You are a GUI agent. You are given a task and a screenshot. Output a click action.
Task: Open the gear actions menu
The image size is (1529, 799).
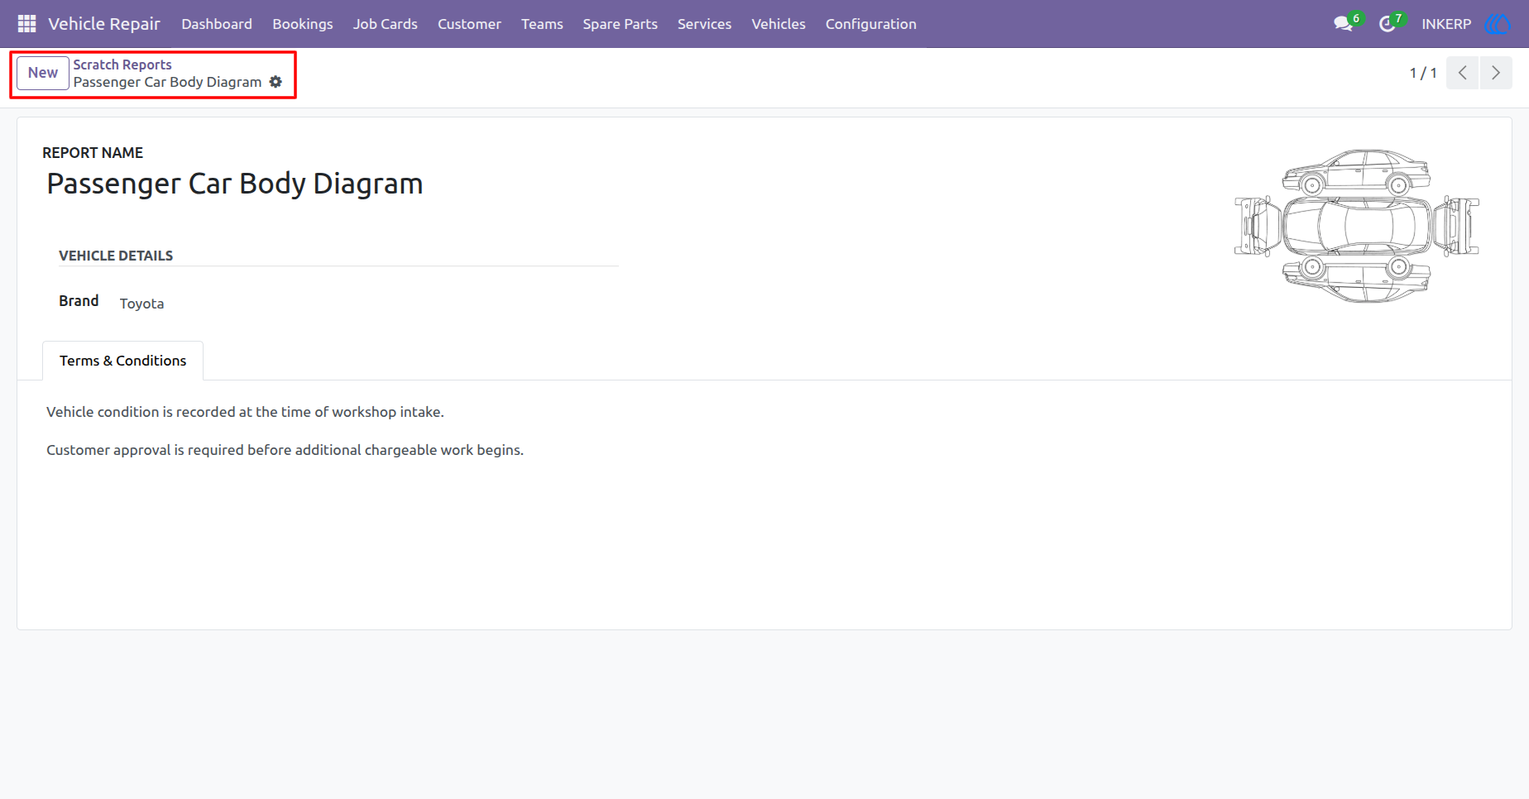[276, 82]
